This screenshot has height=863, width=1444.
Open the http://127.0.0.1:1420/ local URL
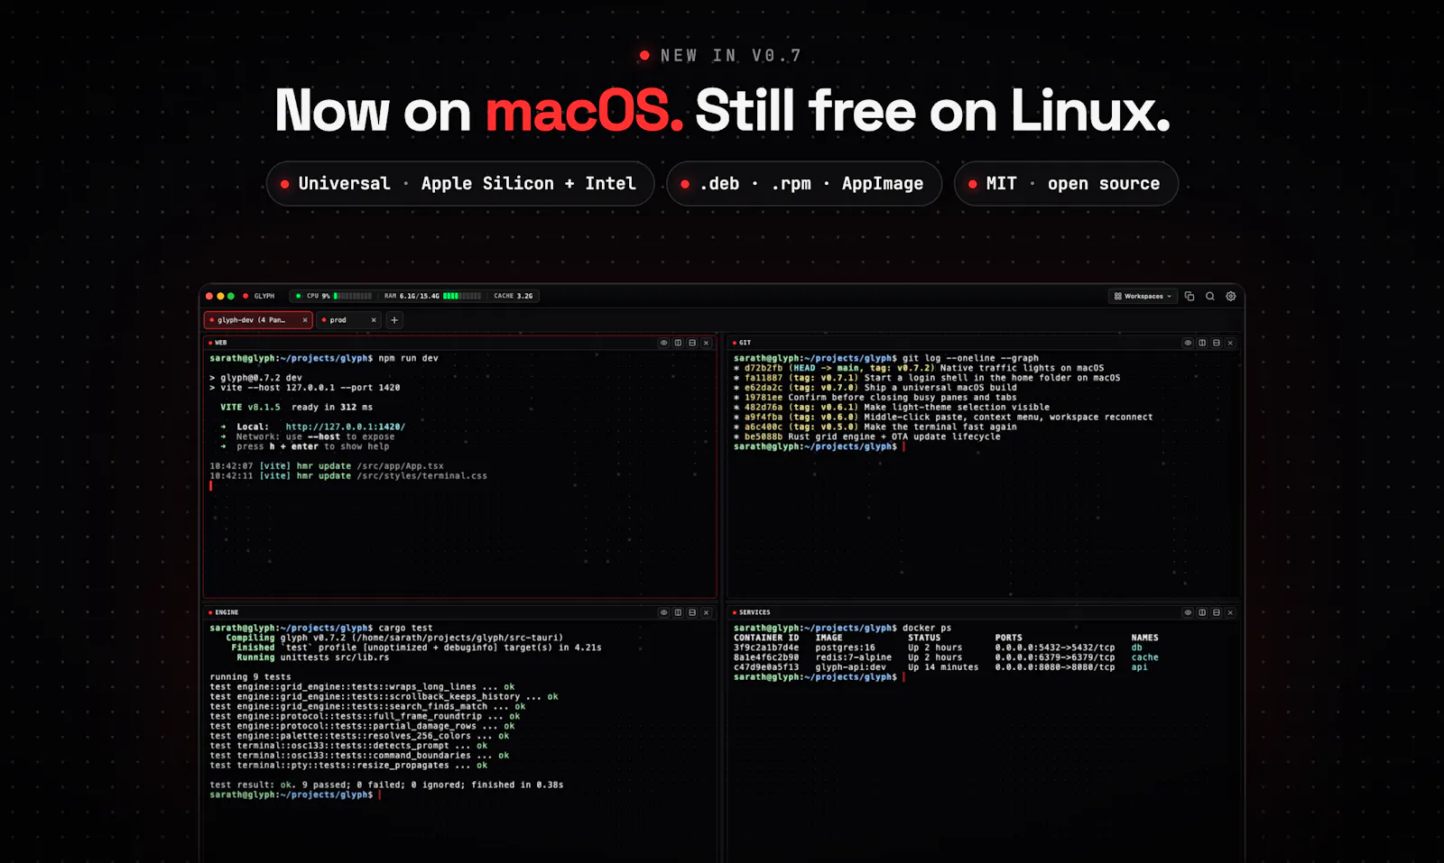click(346, 427)
